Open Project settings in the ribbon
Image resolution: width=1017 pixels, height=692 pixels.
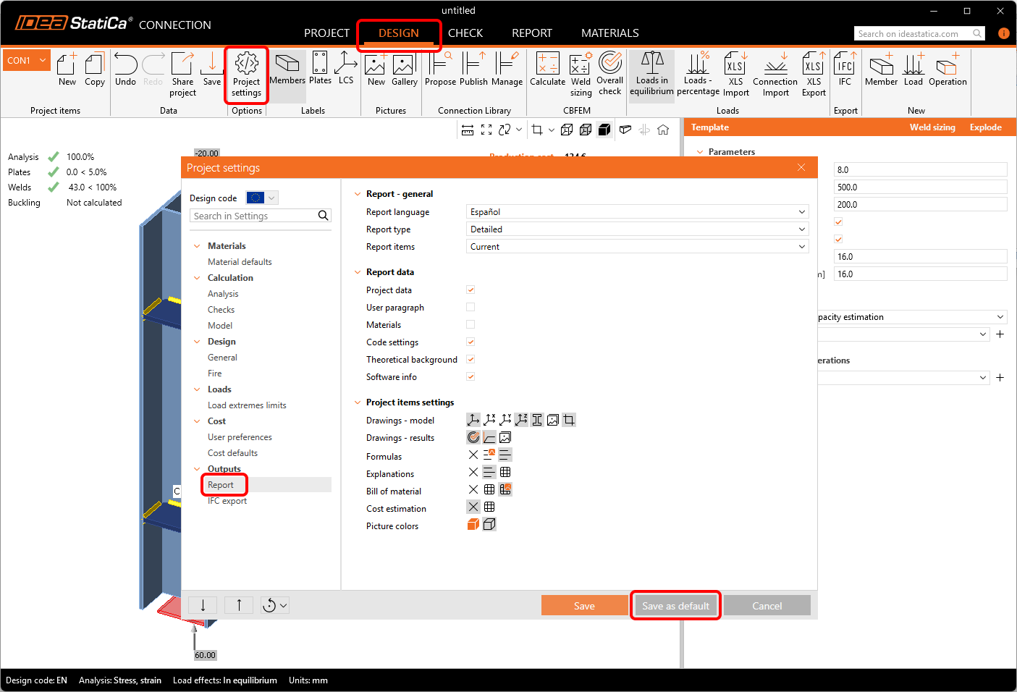(246, 75)
